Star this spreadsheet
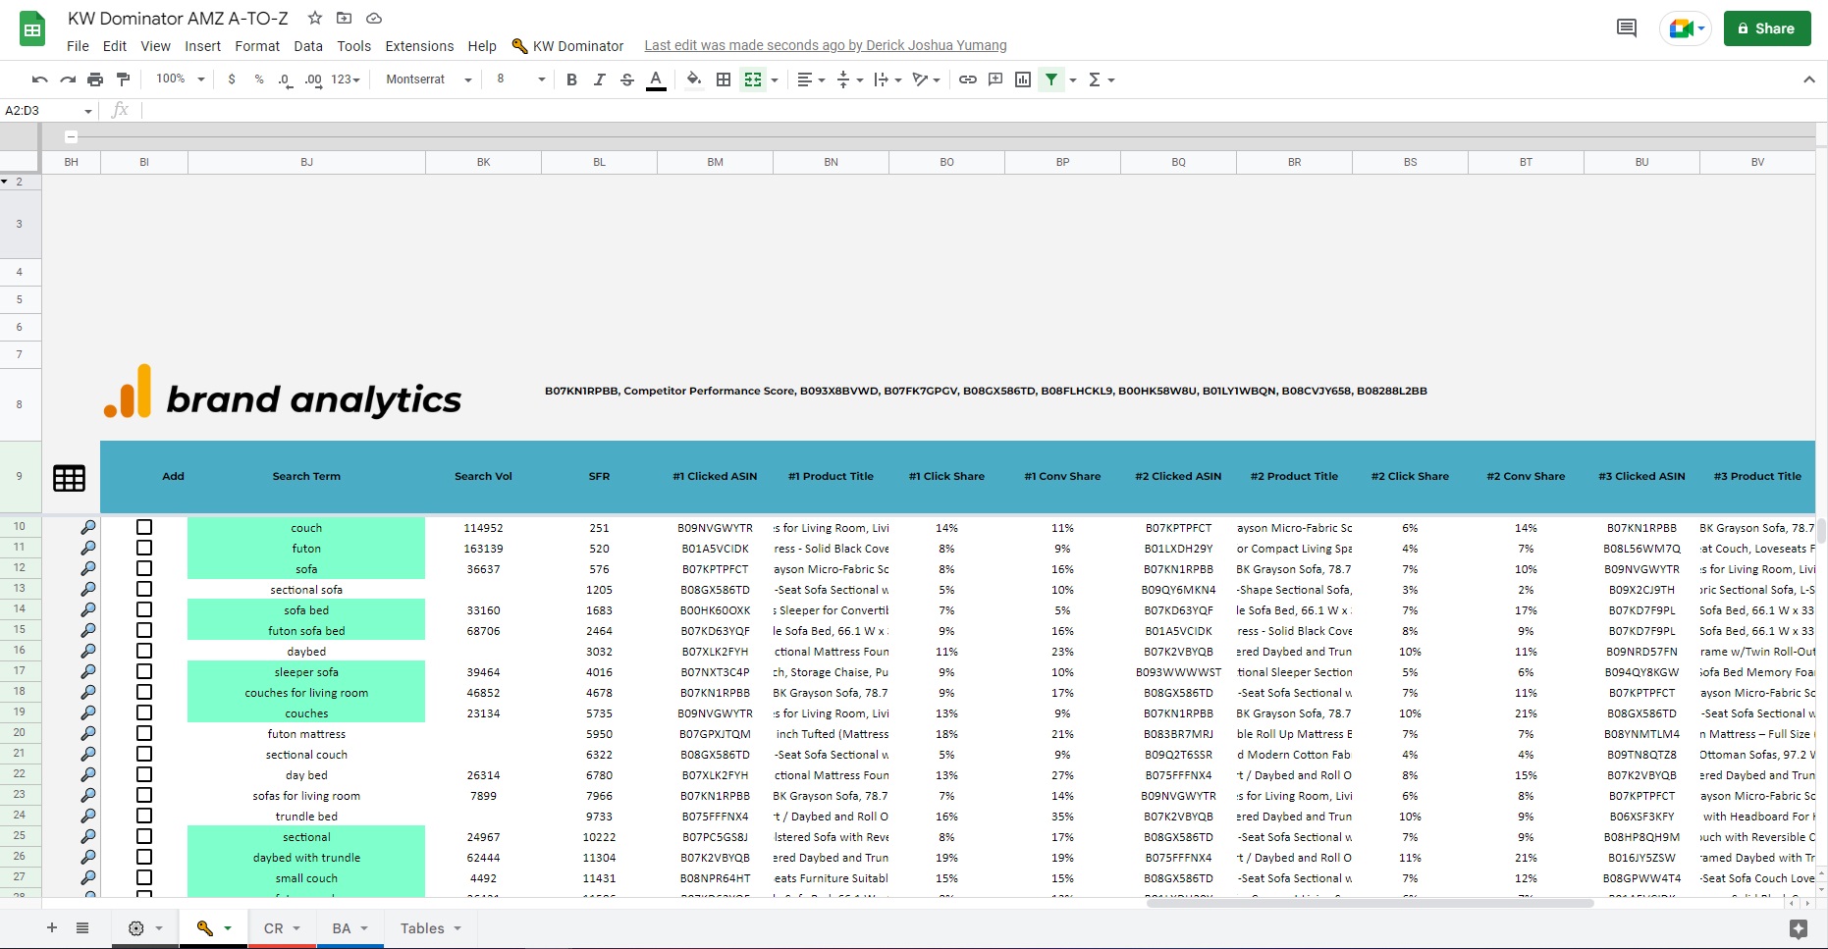 pyautogui.click(x=315, y=18)
